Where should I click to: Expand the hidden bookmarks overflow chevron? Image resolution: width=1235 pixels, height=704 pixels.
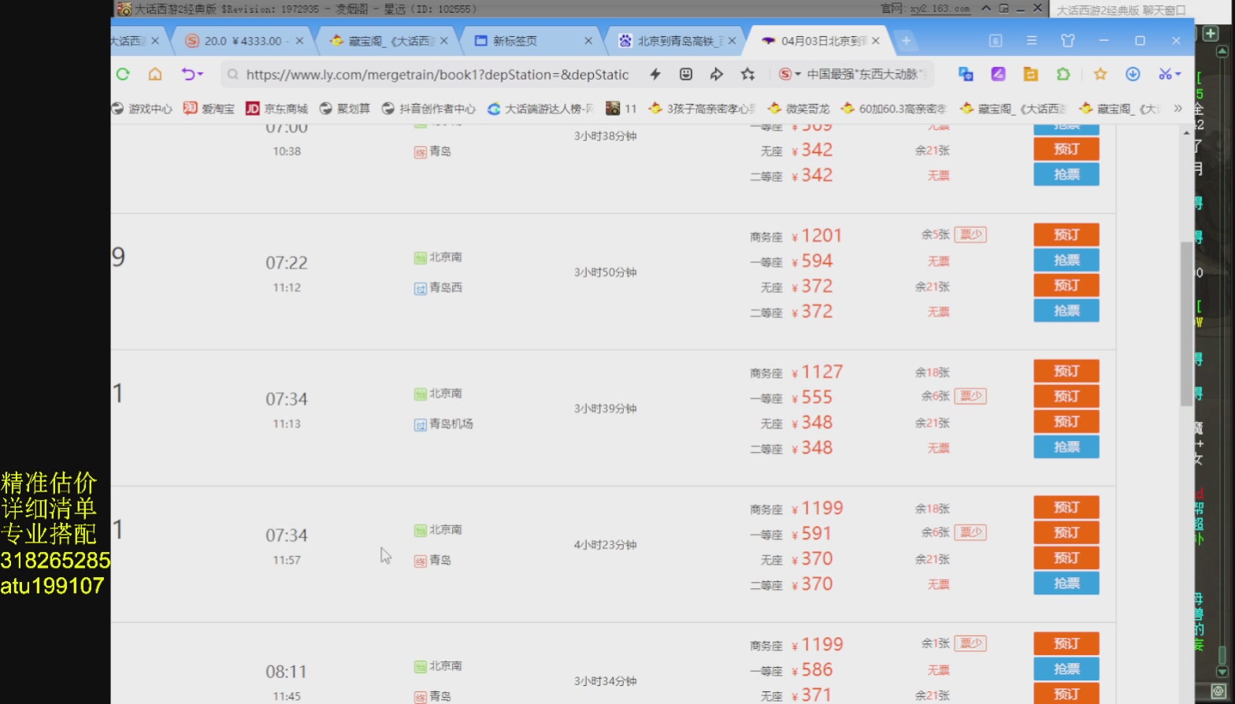pos(1178,108)
